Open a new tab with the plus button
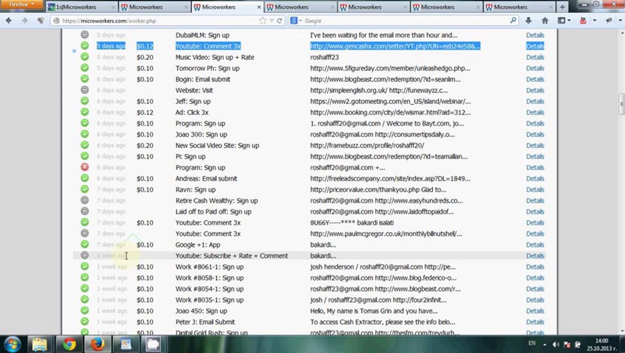The image size is (625, 353). [x=563, y=7]
